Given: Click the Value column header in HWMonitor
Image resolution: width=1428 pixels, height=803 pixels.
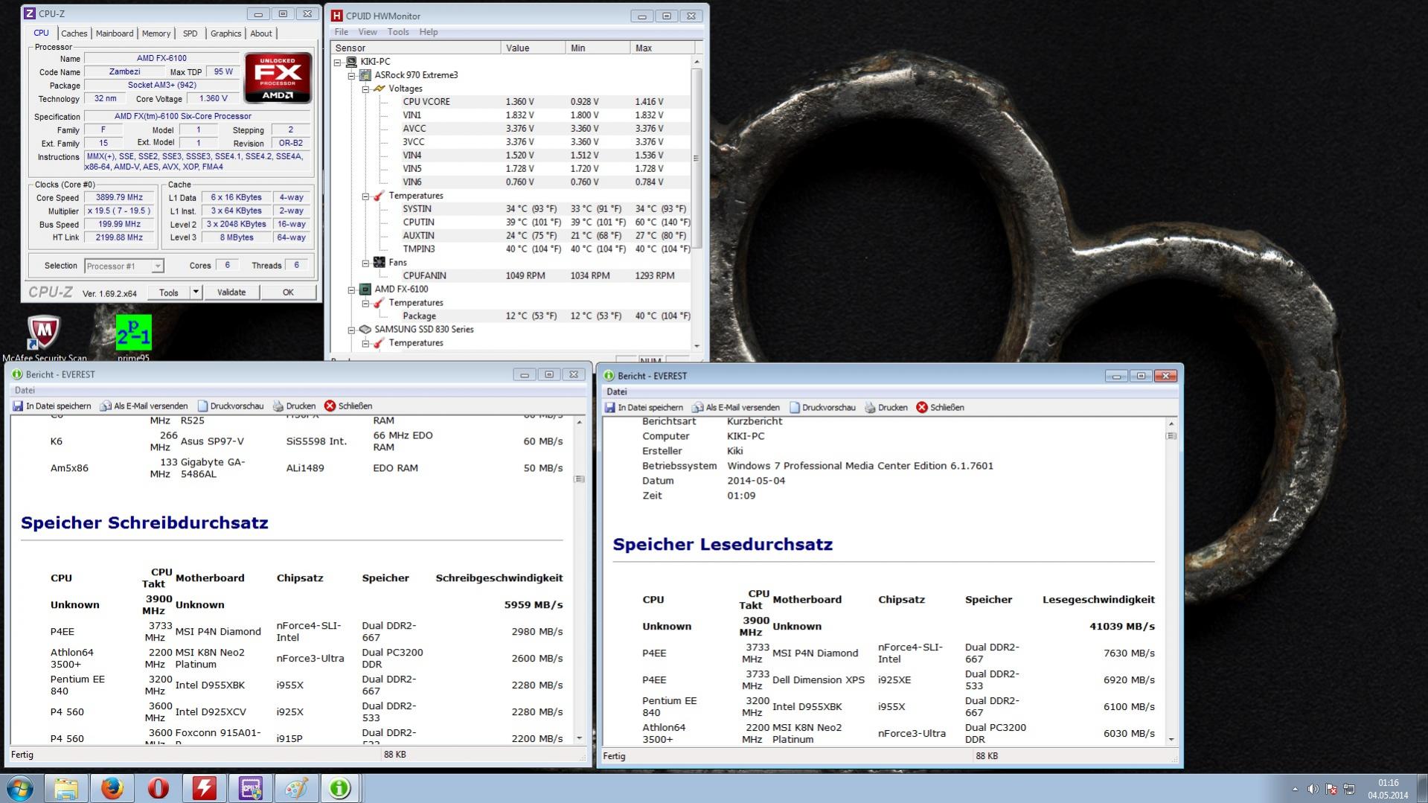Looking at the screenshot, I should pos(534,48).
